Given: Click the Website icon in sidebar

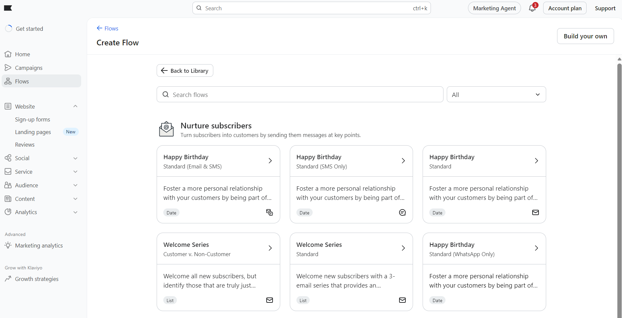Looking at the screenshot, I should coord(8,106).
